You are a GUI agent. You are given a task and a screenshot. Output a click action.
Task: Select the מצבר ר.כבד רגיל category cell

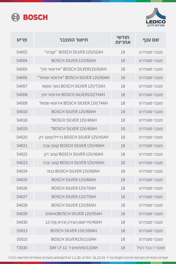(x=151, y=248)
